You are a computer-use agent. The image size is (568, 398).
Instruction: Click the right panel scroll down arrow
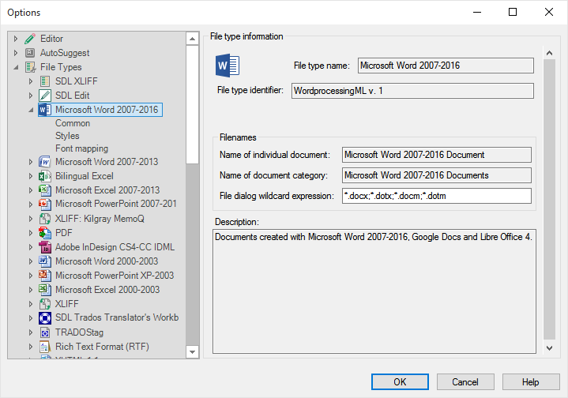point(550,348)
